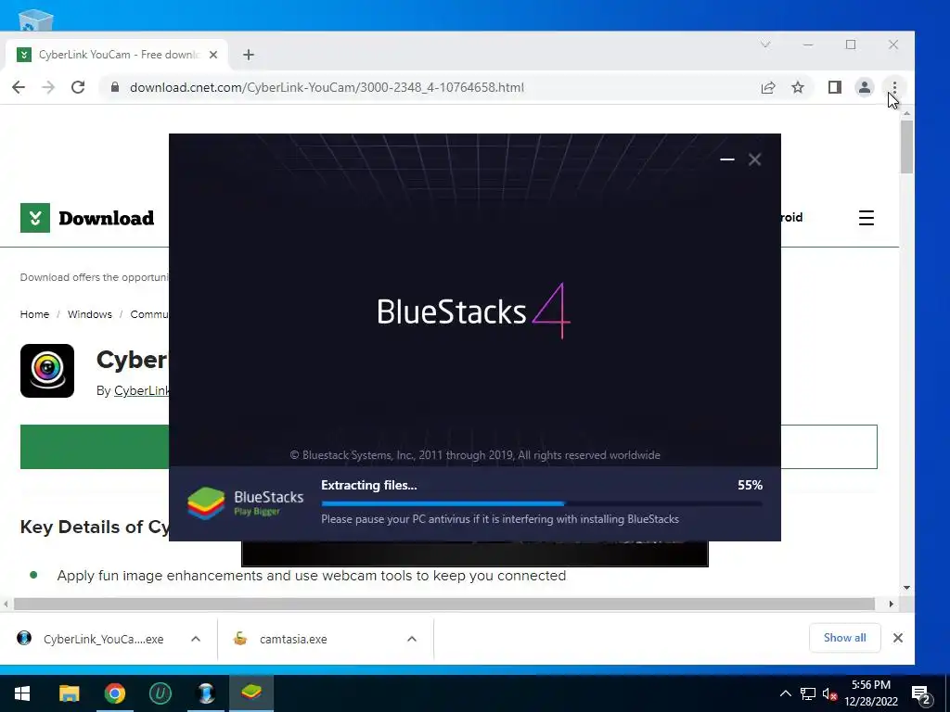Bookmark this page with the star
The height and width of the screenshot is (712, 950).
[x=798, y=87]
